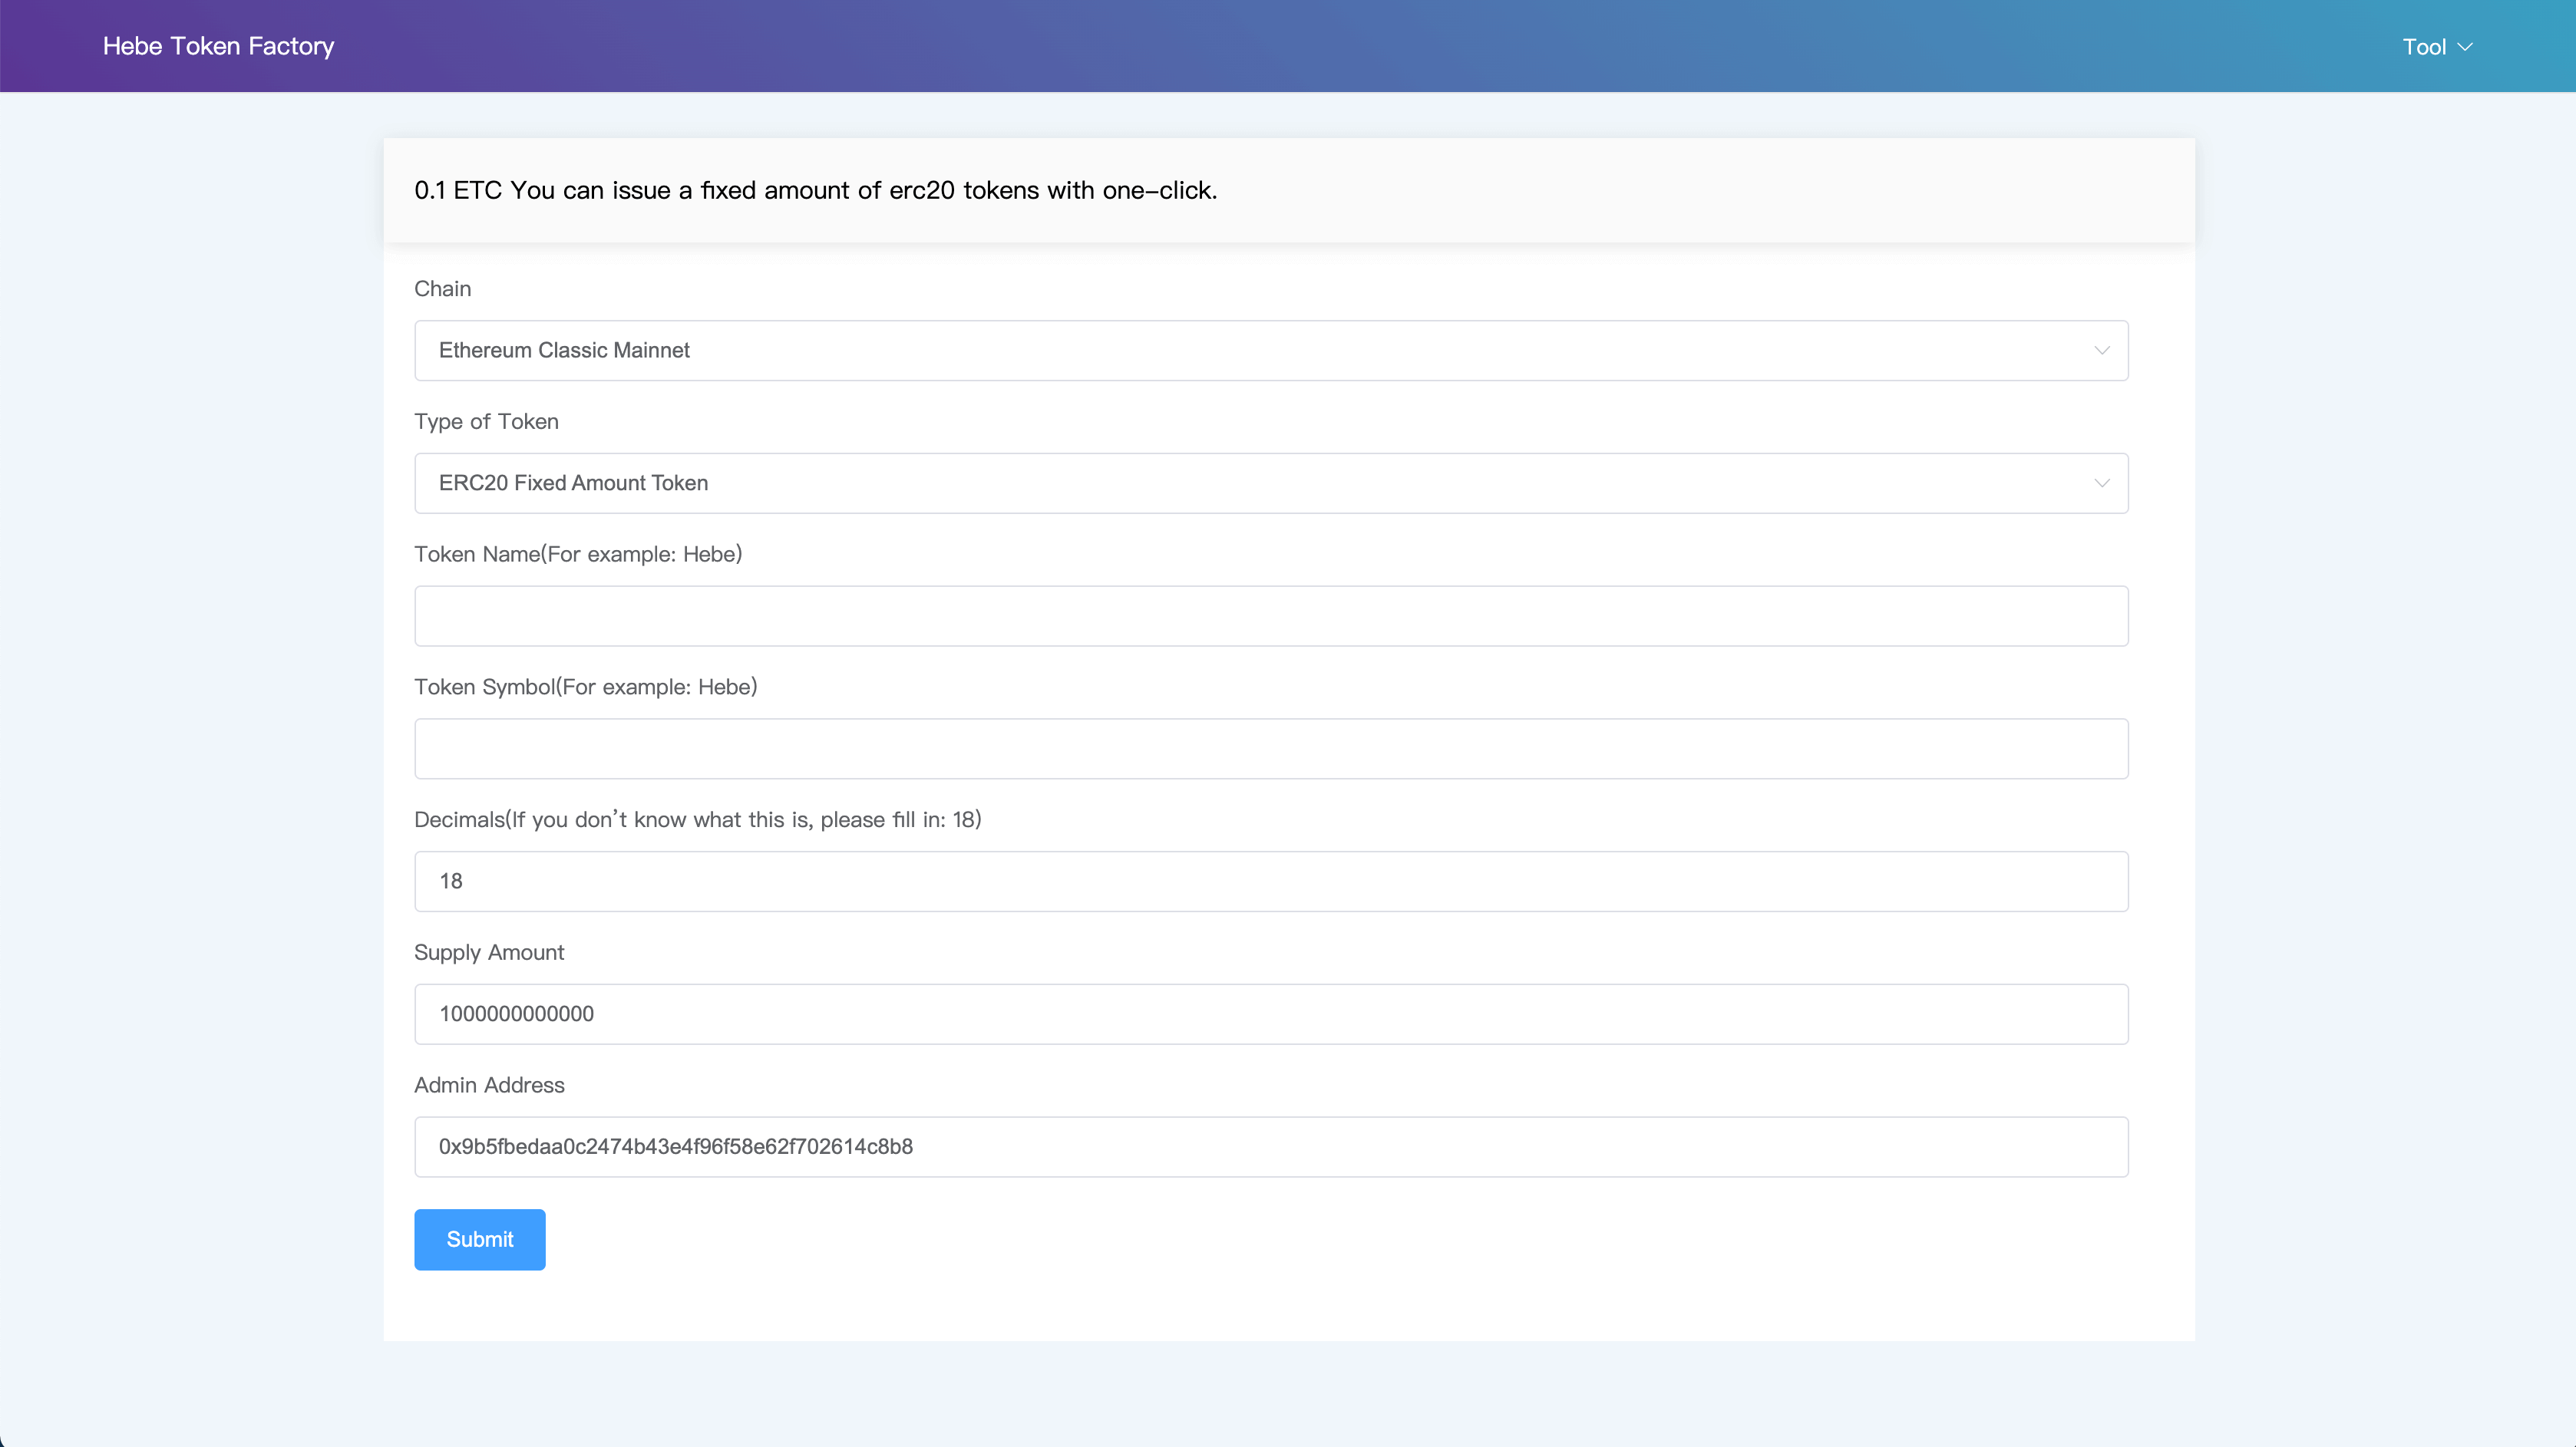
Task: Click the Type of Token arrow icon
Action: click(x=2101, y=483)
